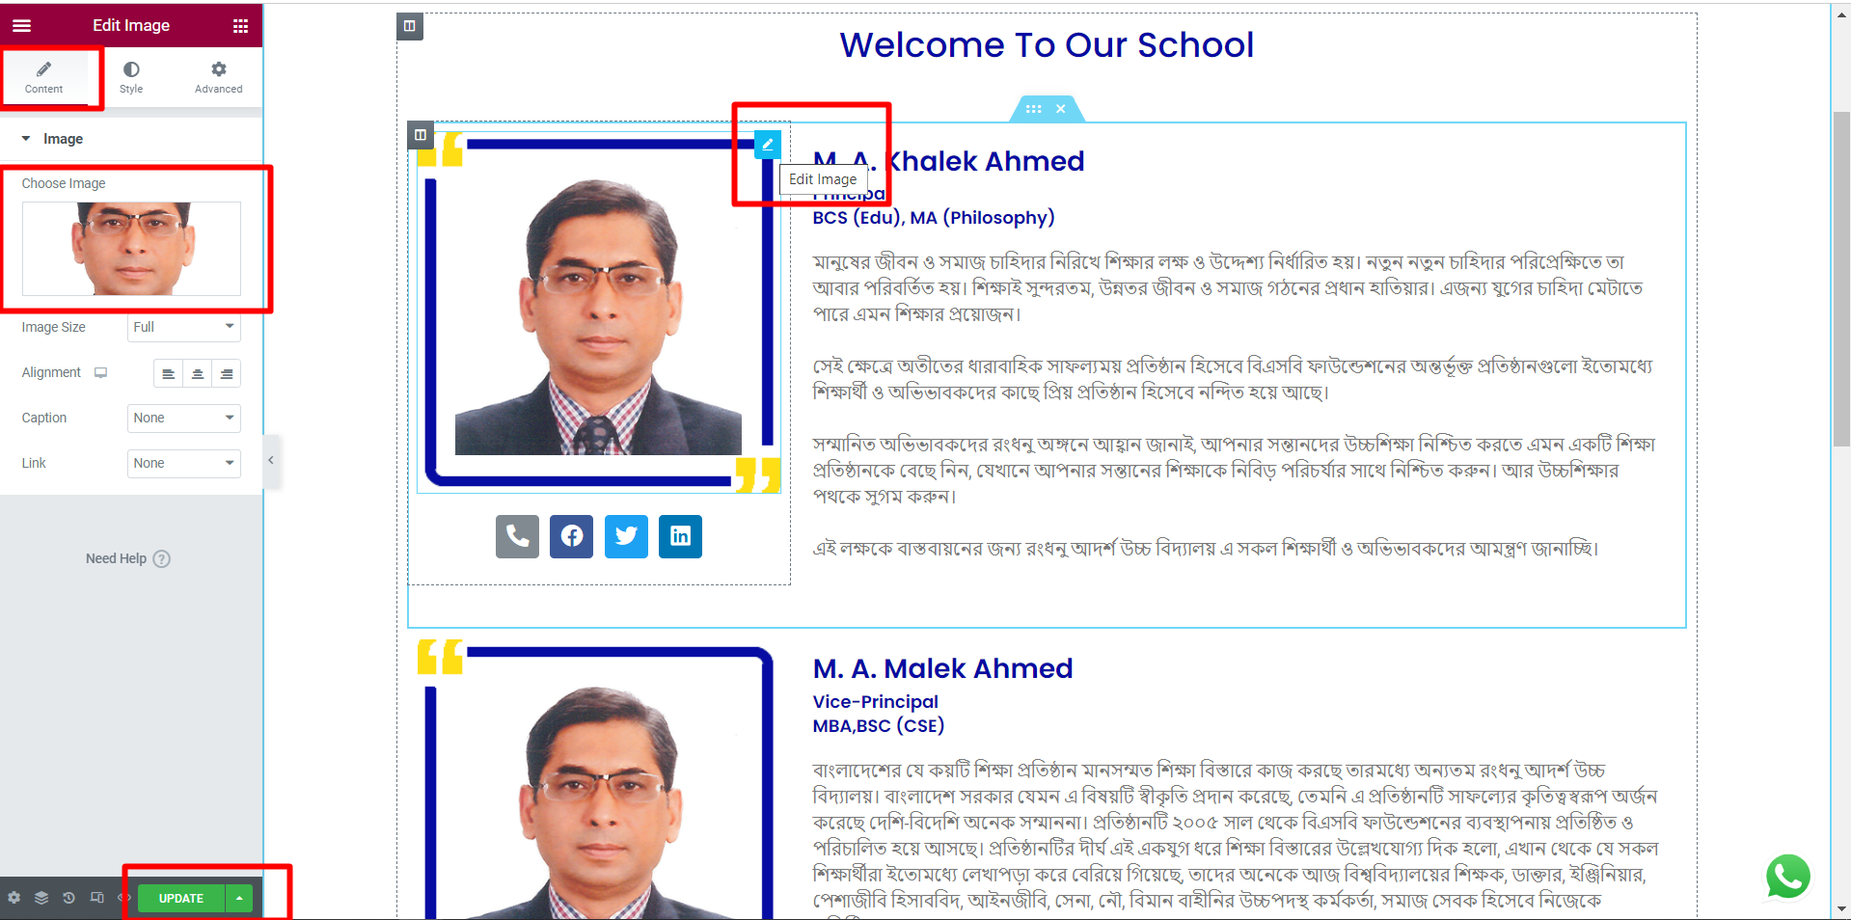Open the Caption dropdown
Viewport: 1851px width, 920px height.
point(184,419)
